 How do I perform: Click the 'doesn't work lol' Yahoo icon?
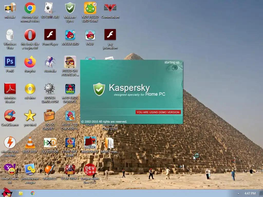click(10, 169)
